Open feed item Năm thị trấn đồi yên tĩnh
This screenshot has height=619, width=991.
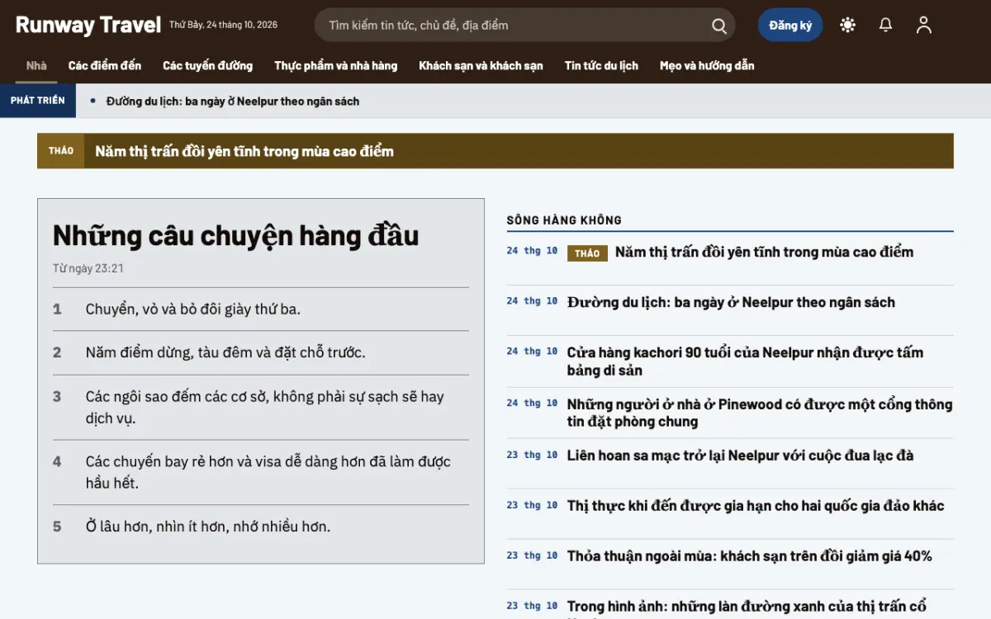[x=764, y=253]
